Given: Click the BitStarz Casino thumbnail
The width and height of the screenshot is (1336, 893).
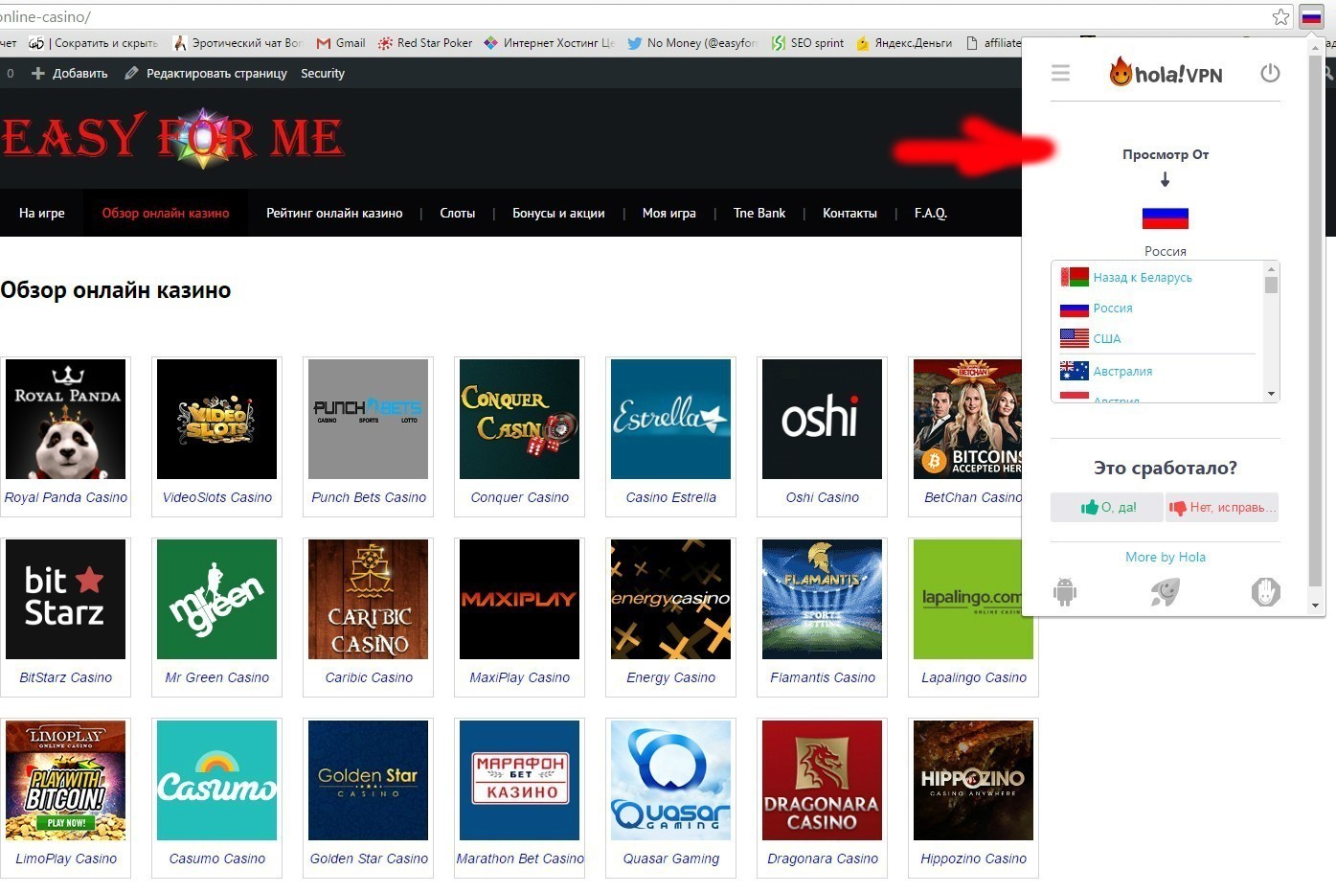Looking at the screenshot, I should pos(66,599).
